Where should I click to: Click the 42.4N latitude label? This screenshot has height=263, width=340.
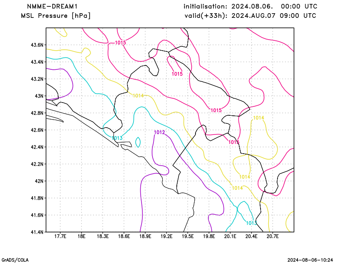[x=37, y=147]
